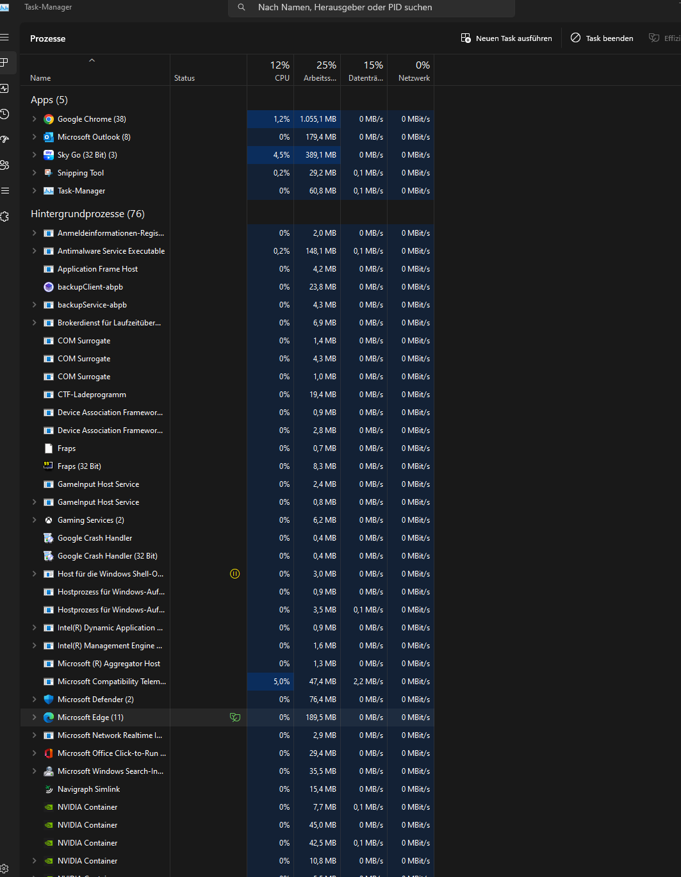Open the Performance view in the sidebar

(x=5, y=88)
